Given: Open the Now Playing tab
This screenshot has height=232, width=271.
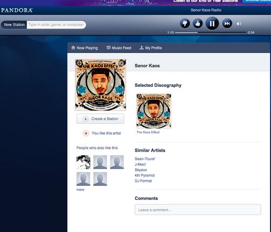Looking at the screenshot, I should pos(85,48).
